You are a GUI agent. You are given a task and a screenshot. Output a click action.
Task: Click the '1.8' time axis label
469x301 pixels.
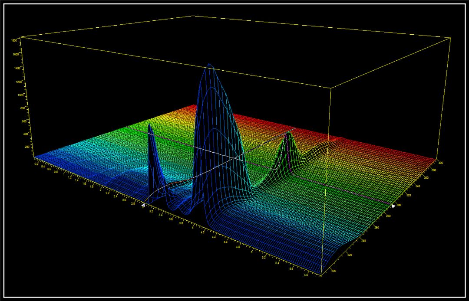coord(92,186)
